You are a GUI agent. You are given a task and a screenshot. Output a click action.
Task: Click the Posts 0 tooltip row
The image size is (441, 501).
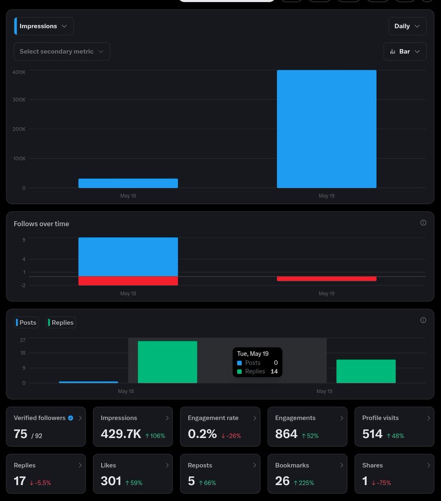257,363
